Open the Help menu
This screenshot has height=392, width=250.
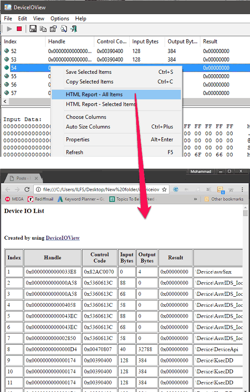tap(81, 19)
